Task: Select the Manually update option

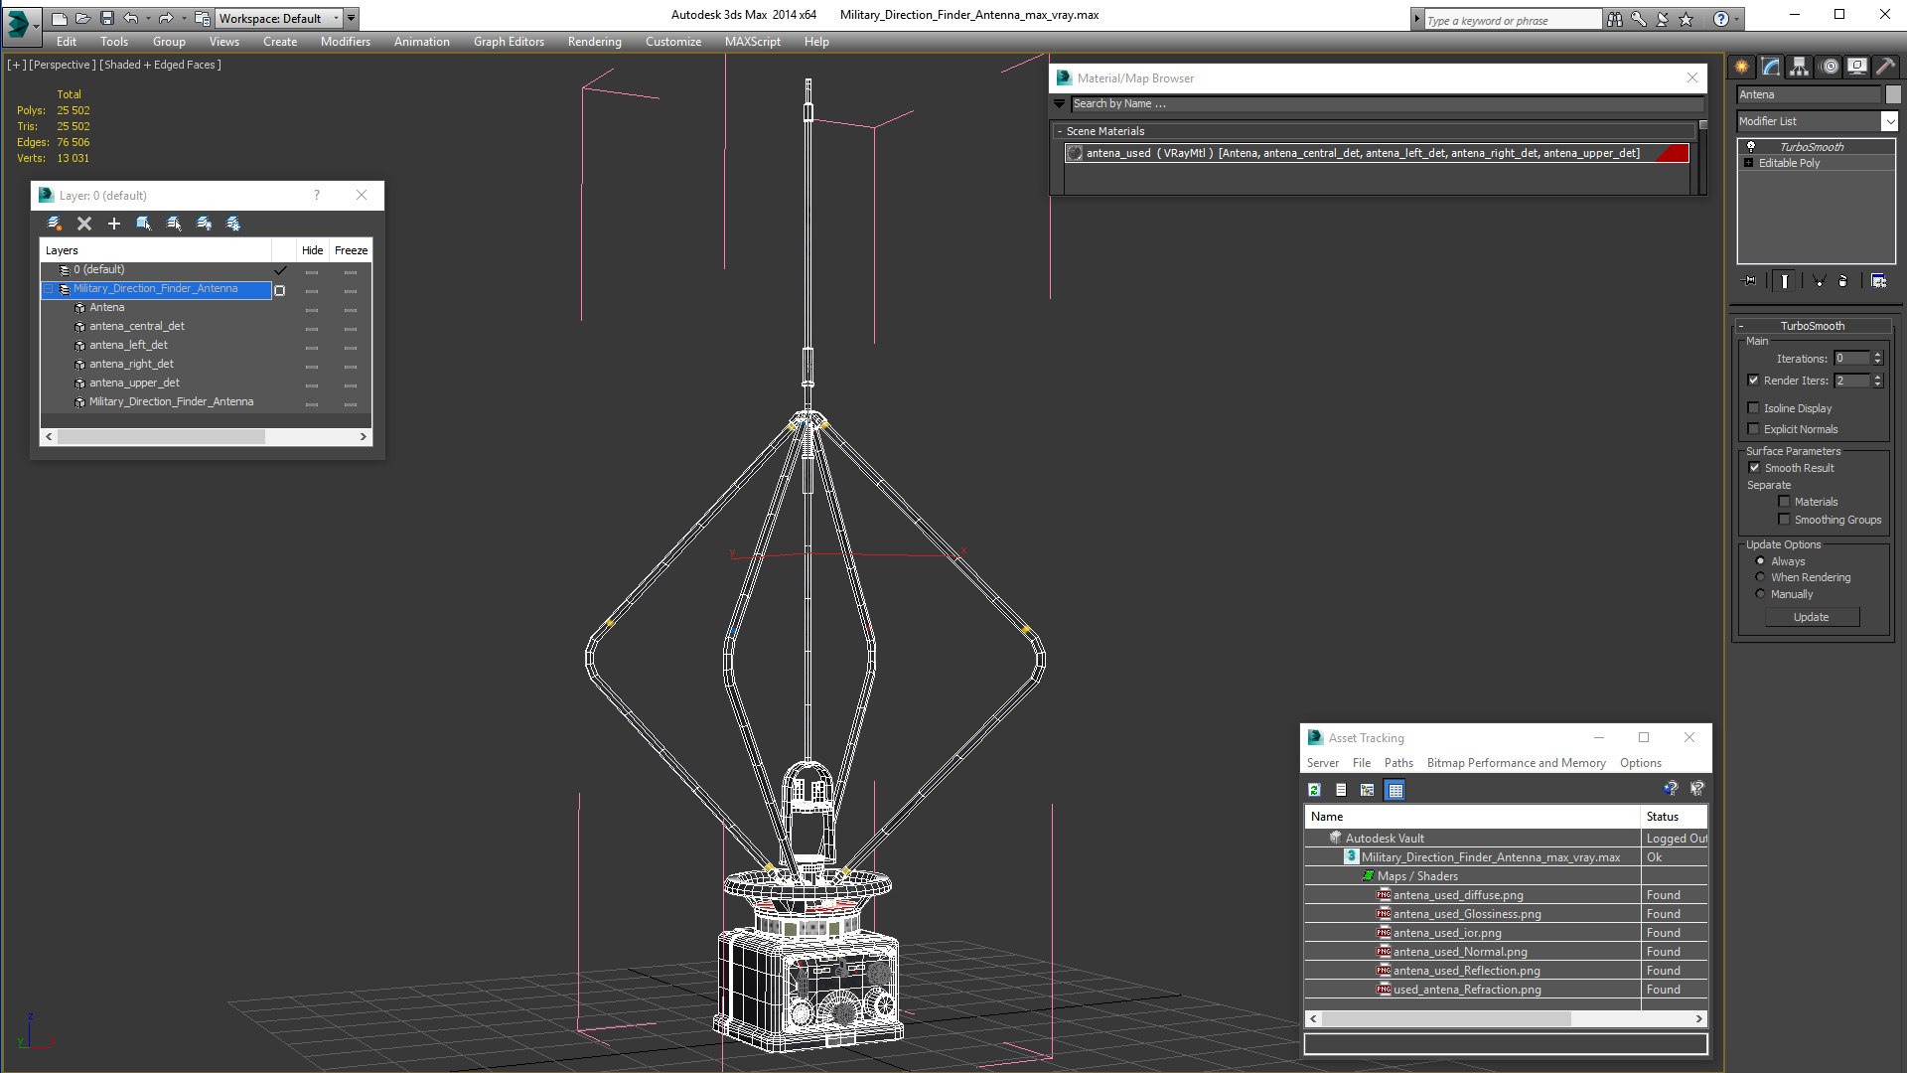Action: 1760,594
